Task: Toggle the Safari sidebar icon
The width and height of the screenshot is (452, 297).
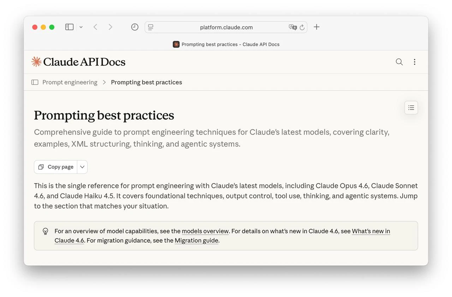Action: [x=69, y=27]
